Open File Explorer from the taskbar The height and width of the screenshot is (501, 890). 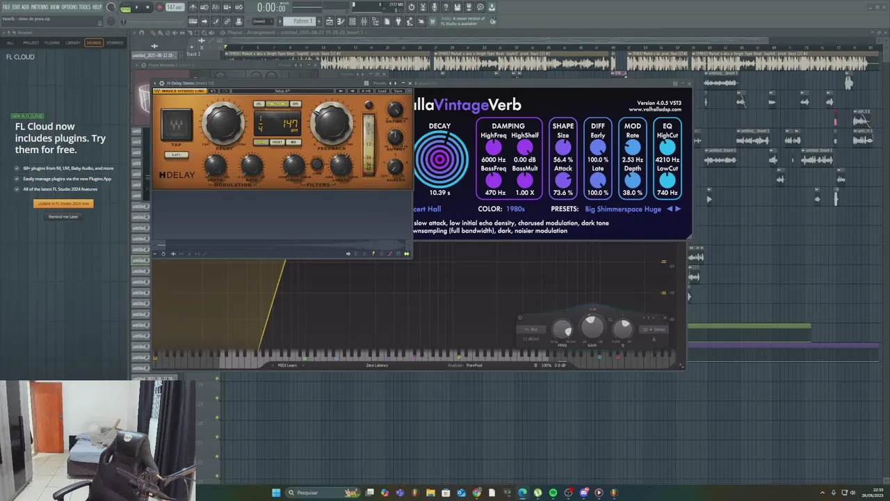coord(430,493)
